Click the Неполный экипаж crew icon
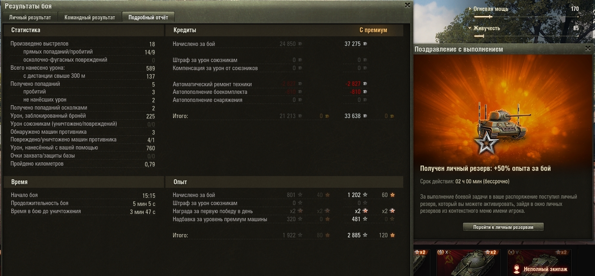The image size is (595, 276). point(517,269)
